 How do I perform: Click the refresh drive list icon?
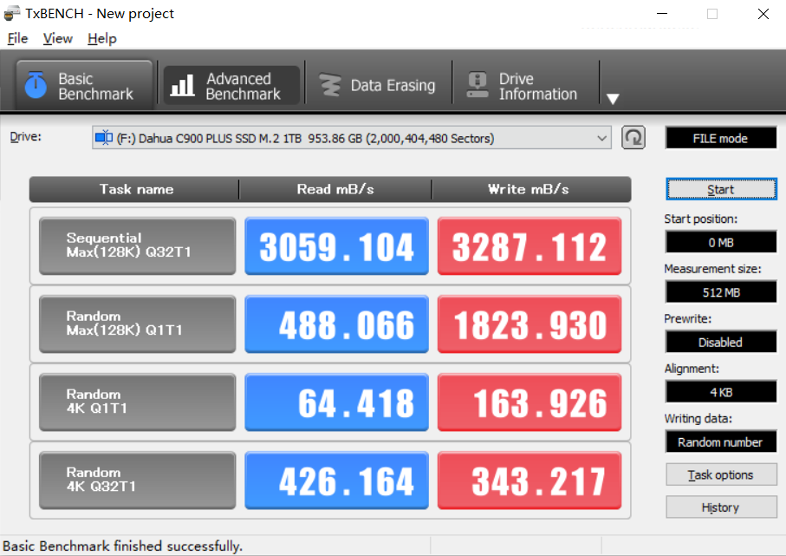633,138
